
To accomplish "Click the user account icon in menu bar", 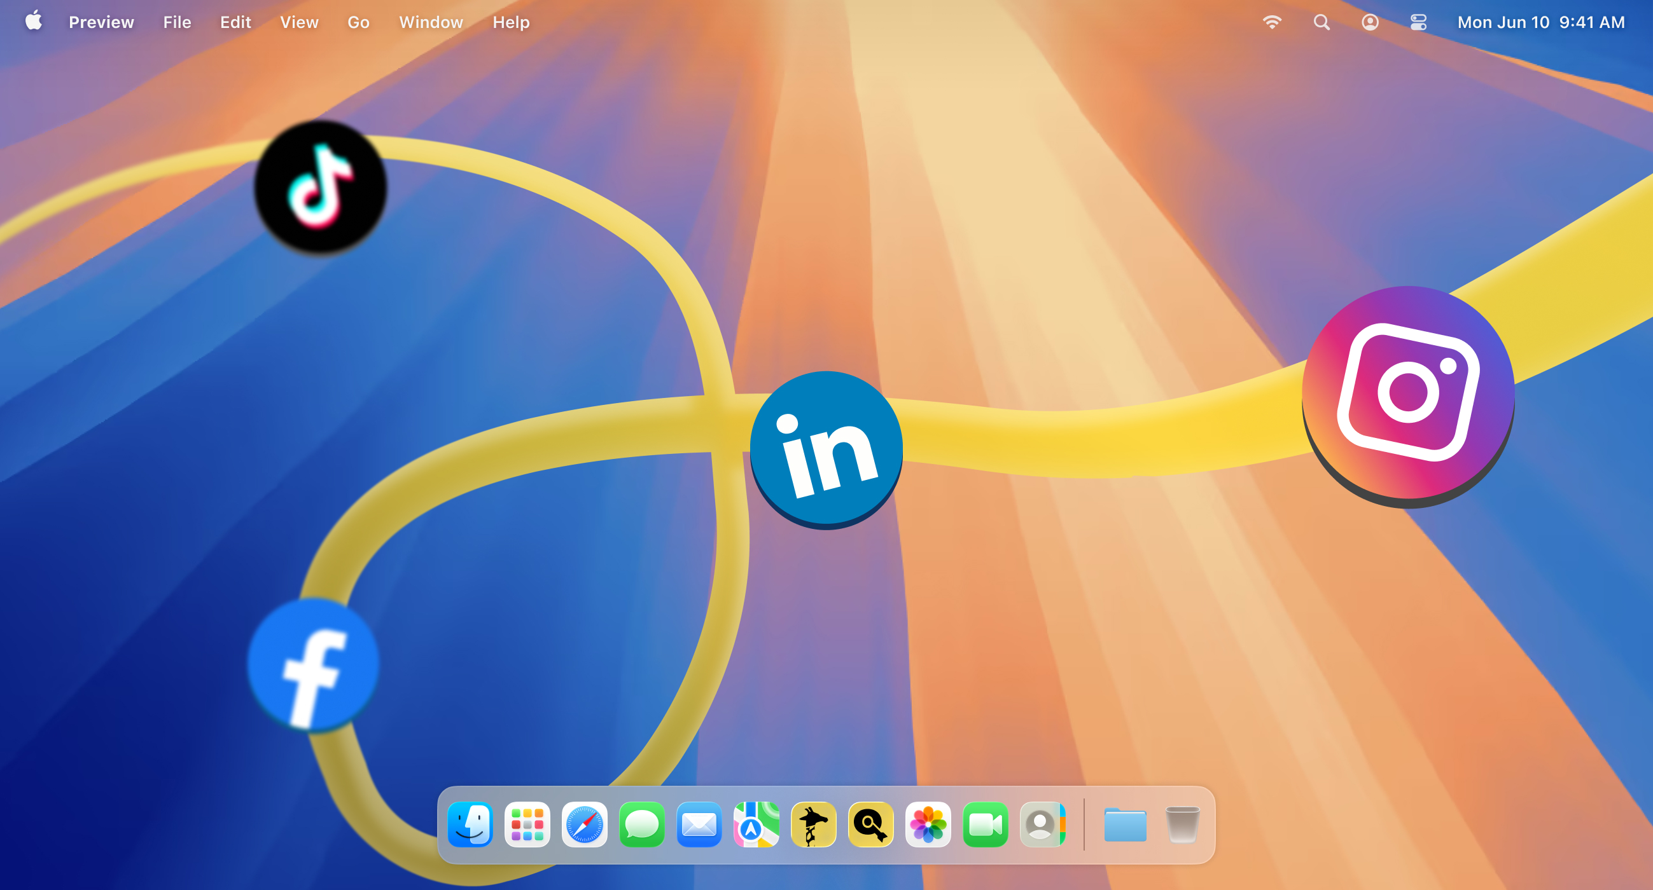I will [1370, 22].
